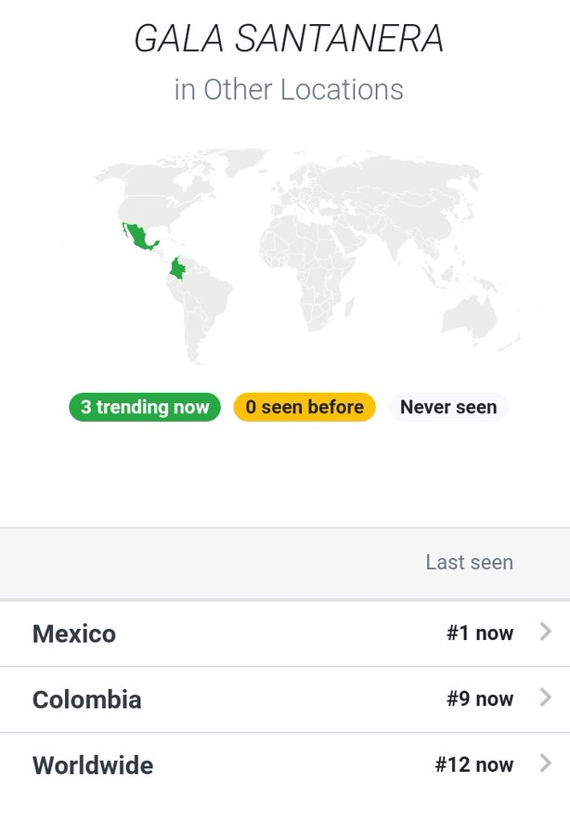Click the 'in Other Locations' subtitle
Viewport: 570px width, 836px height.
pyautogui.click(x=289, y=89)
